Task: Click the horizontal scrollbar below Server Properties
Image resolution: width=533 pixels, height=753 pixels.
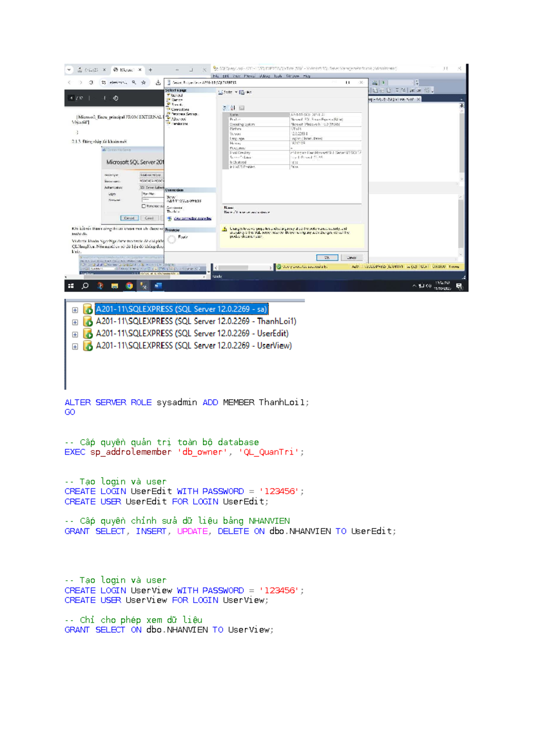Action: click(x=243, y=268)
